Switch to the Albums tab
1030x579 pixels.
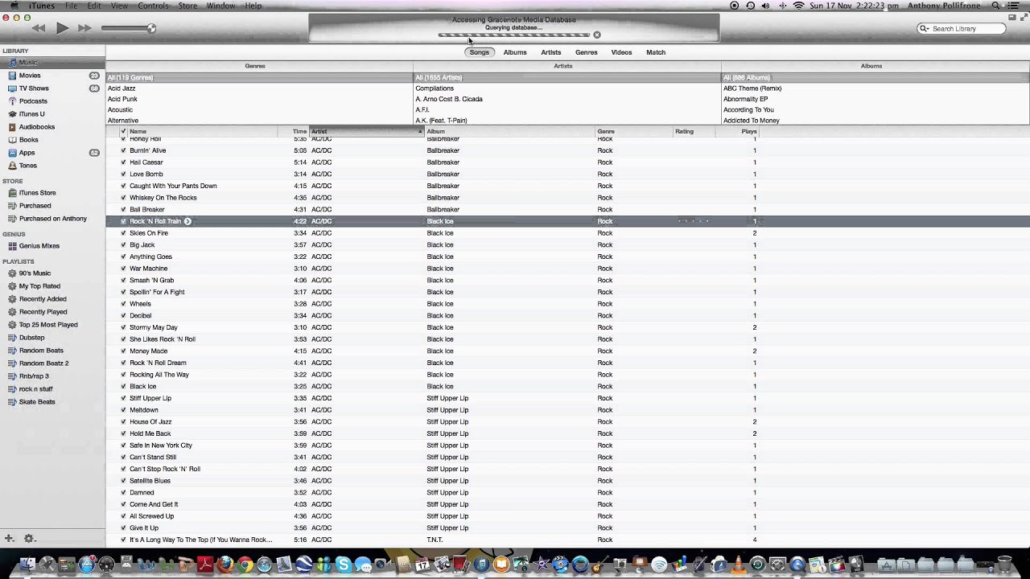(x=515, y=52)
